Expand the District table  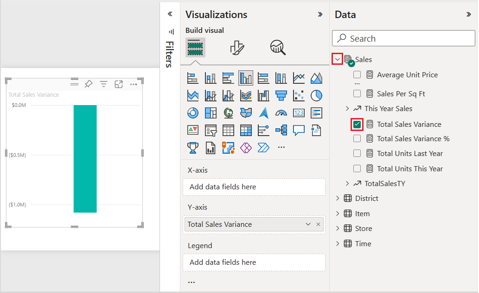338,198
